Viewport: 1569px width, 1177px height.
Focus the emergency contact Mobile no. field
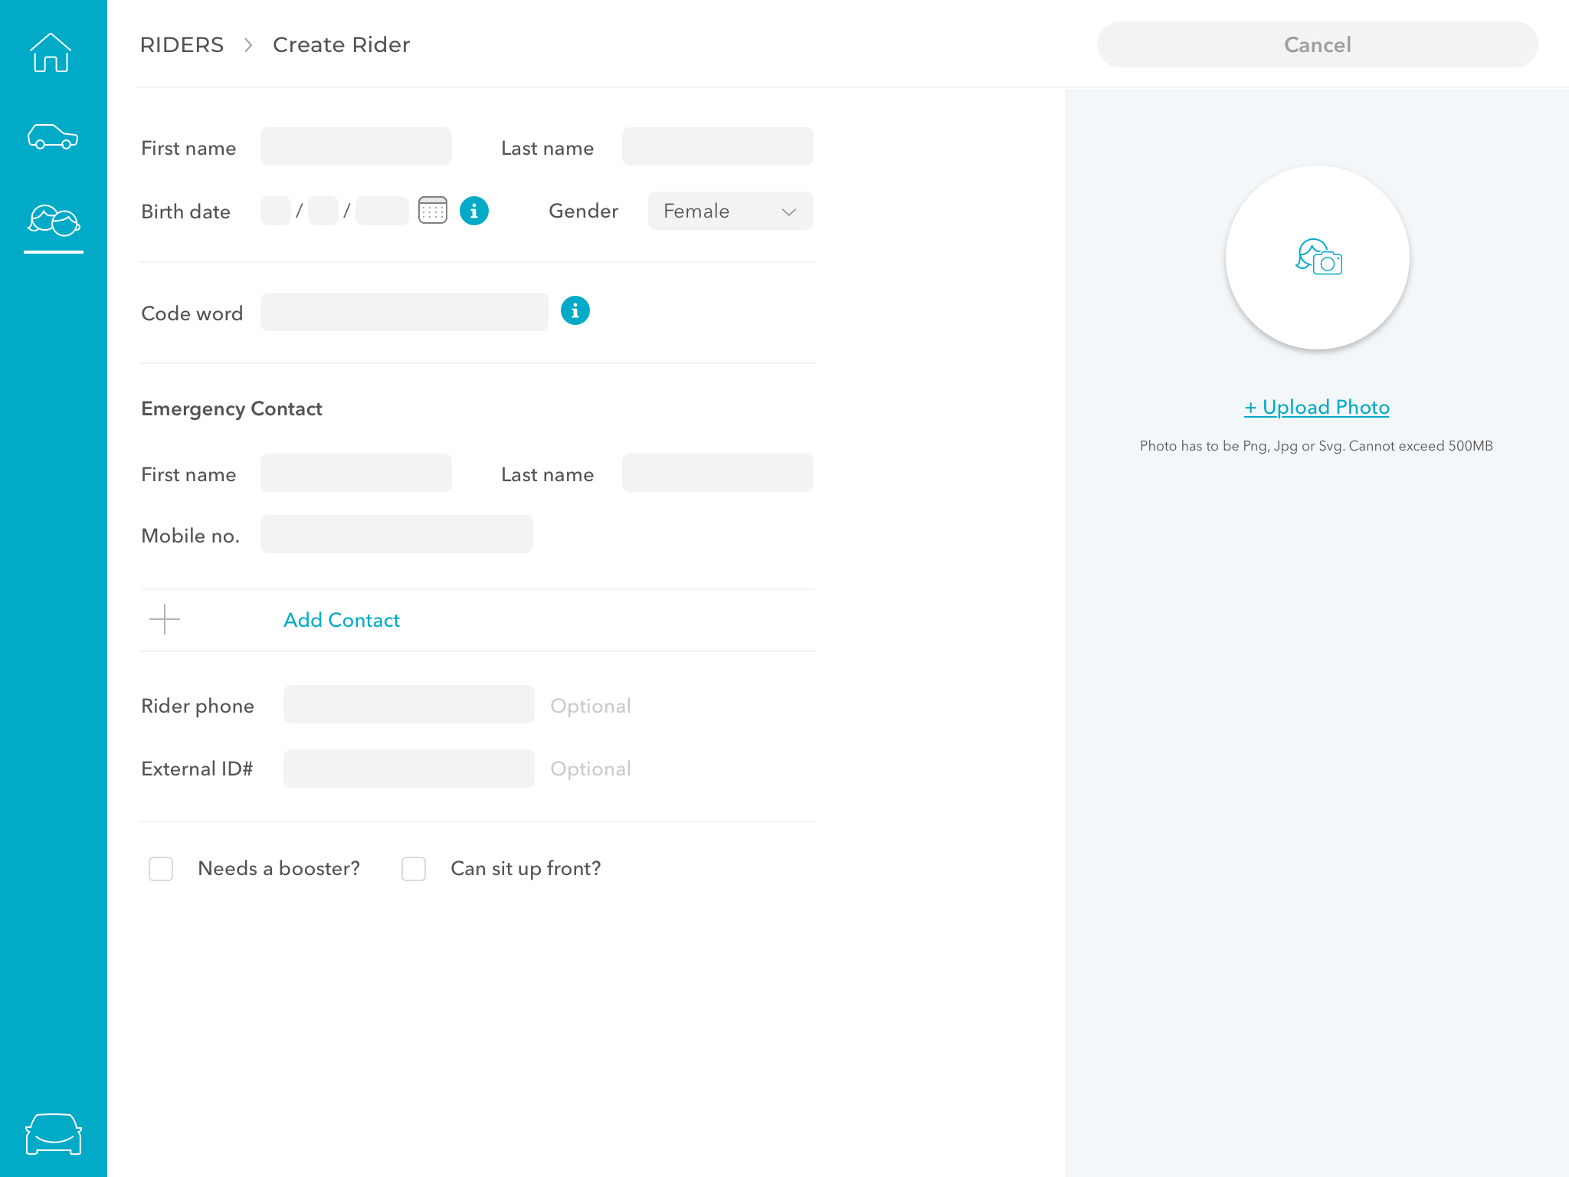coord(396,535)
